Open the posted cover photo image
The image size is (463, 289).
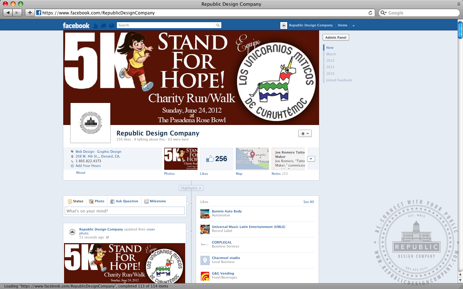(125, 263)
